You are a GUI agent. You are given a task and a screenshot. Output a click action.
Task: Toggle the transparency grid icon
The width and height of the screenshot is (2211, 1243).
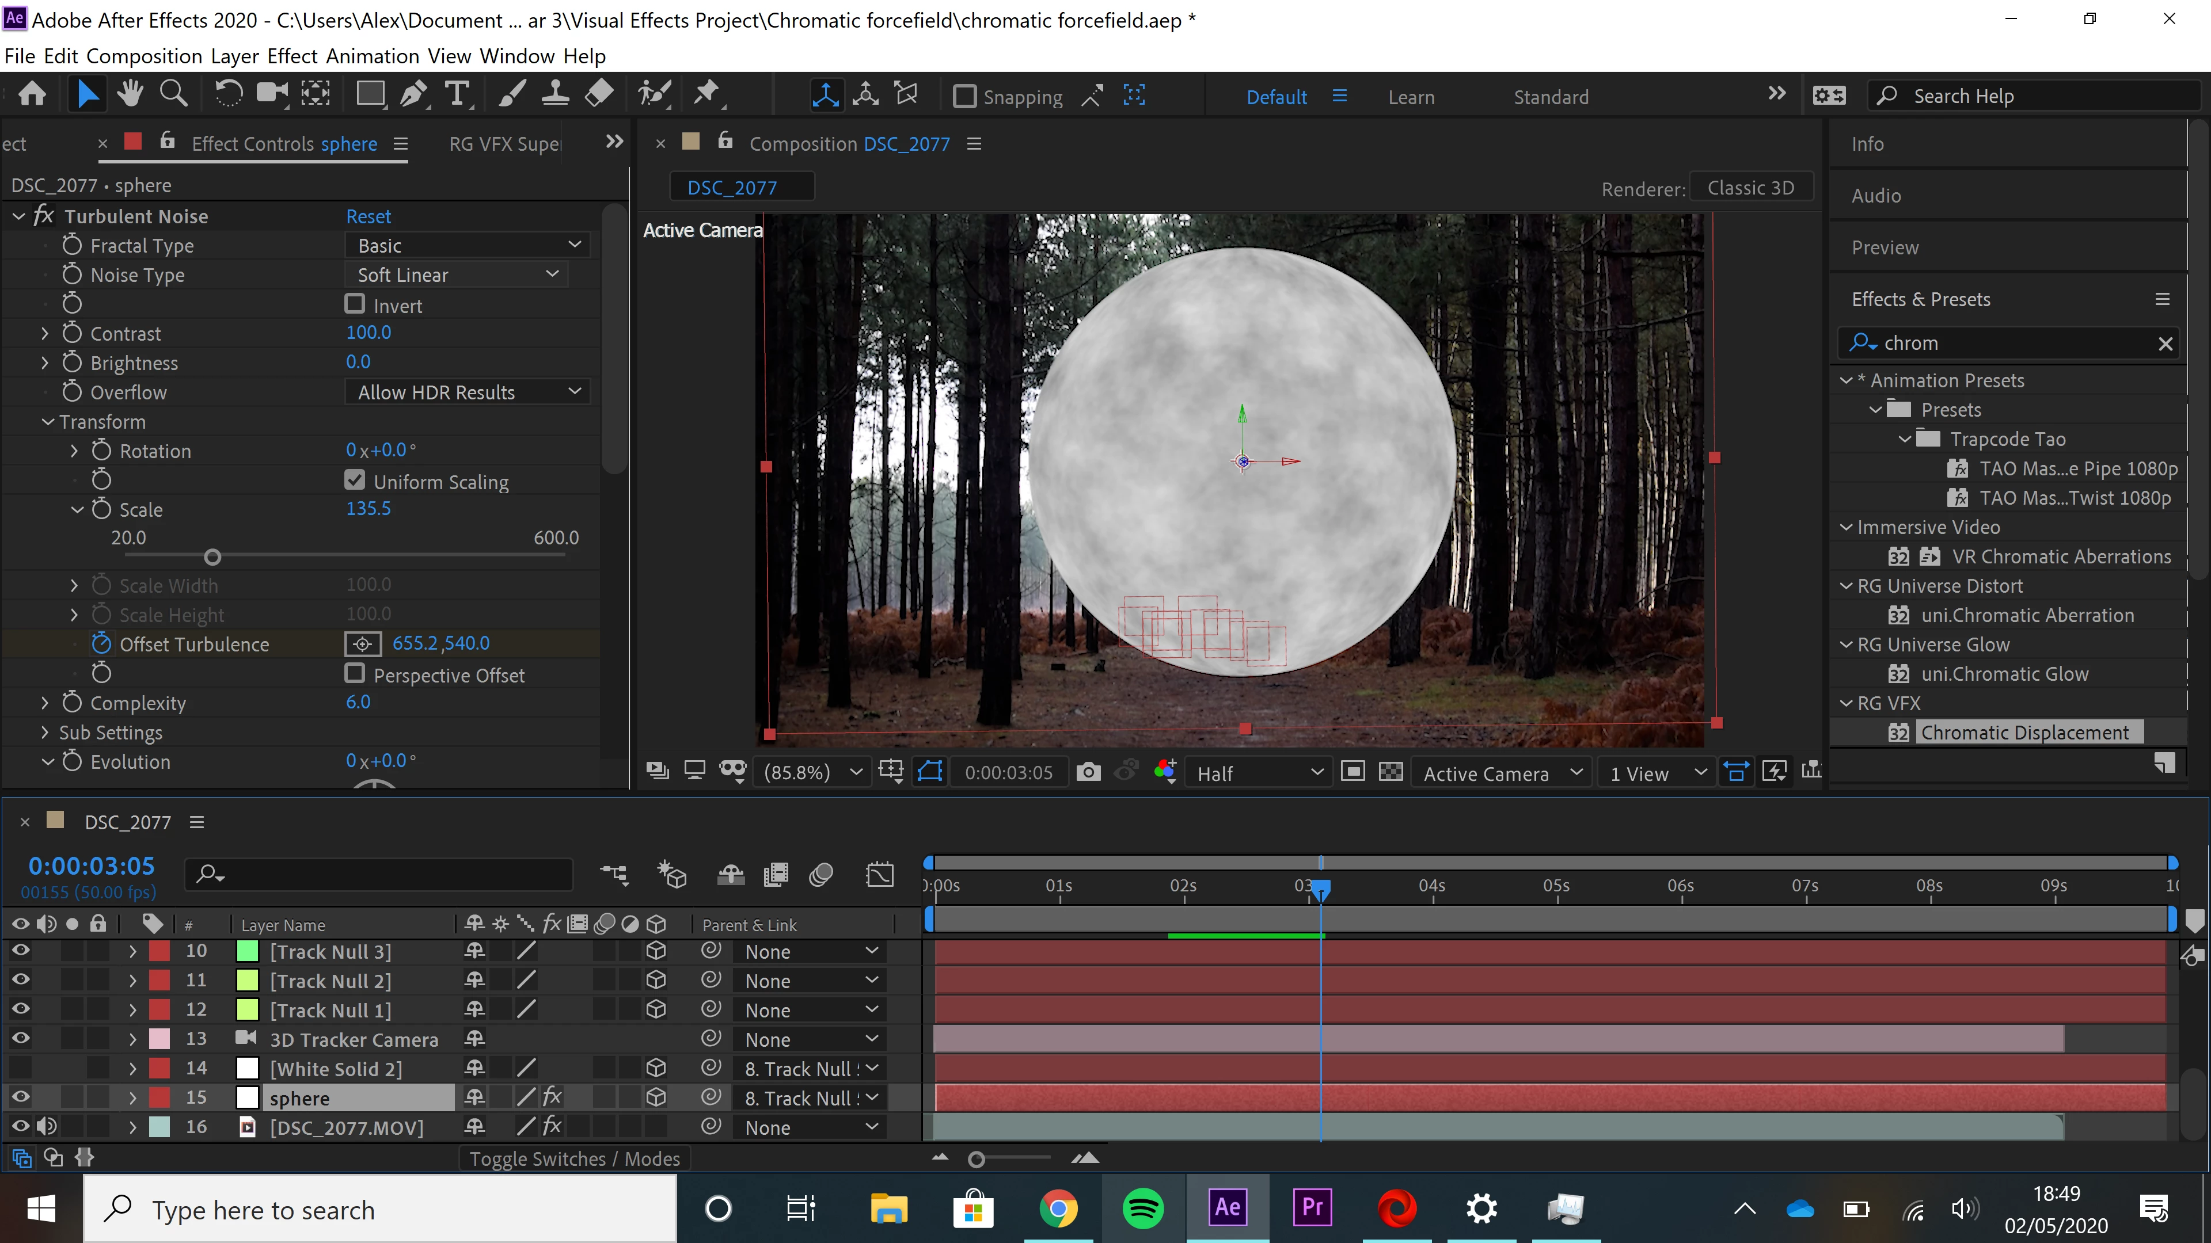[1391, 772]
